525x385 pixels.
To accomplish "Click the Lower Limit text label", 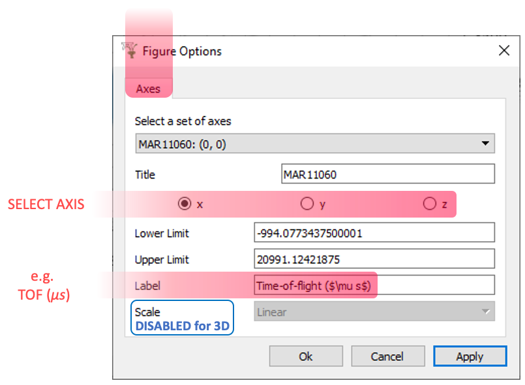I will click(x=162, y=233).
